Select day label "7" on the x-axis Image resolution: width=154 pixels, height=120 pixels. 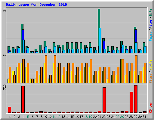tap(37, 117)
